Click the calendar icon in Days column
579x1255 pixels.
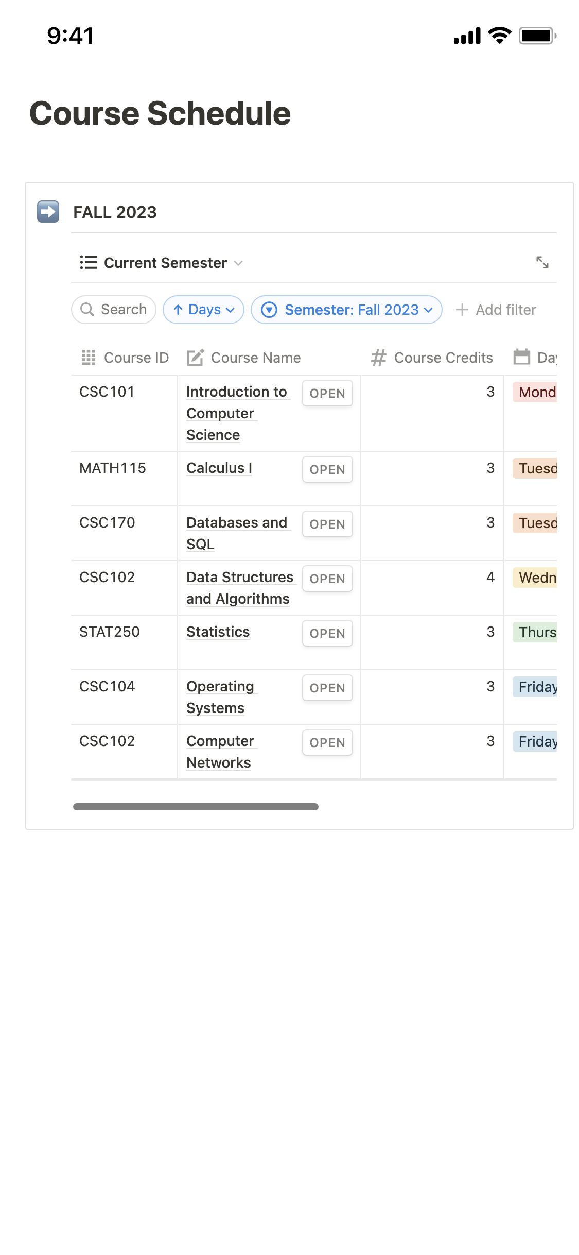522,357
